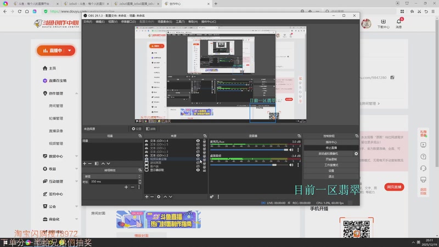Toggle visibility of 显示器获取 source
This screenshot has width=439, height=247.
198,170
